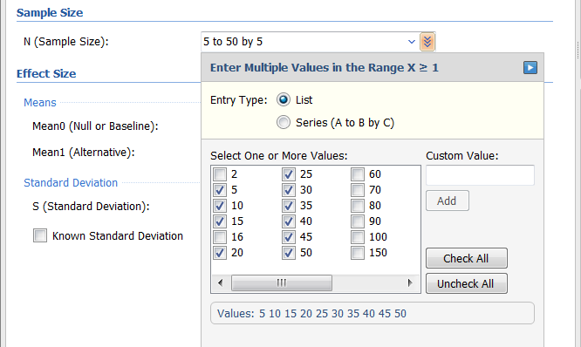
Task: Click the blue play arrow in panel header
Action: click(x=530, y=68)
